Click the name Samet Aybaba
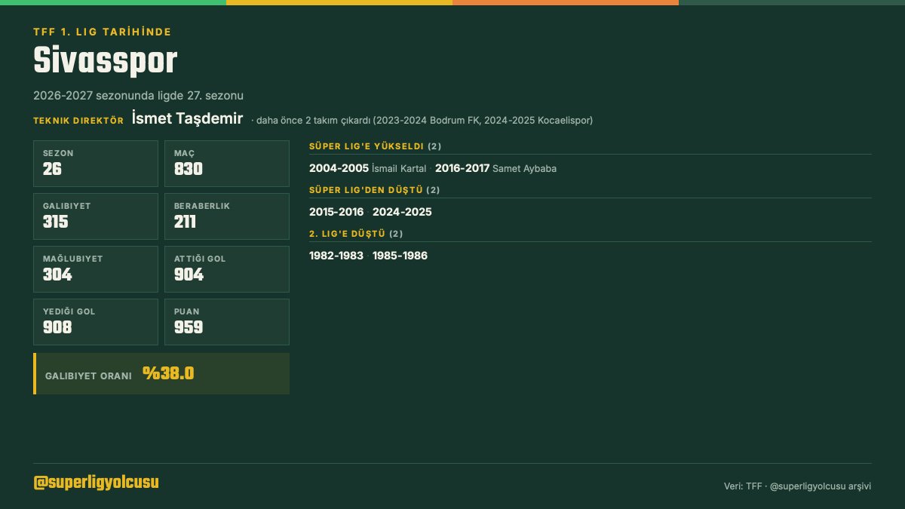 click(x=524, y=169)
